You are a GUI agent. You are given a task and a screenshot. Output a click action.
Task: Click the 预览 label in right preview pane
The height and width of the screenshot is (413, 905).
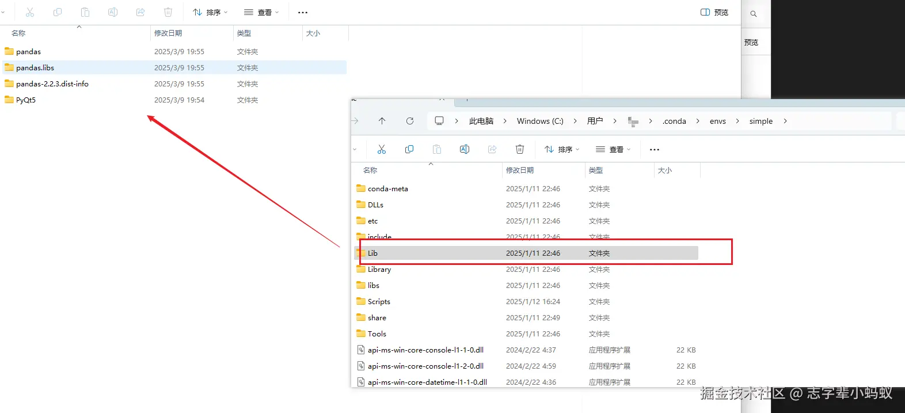751,42
